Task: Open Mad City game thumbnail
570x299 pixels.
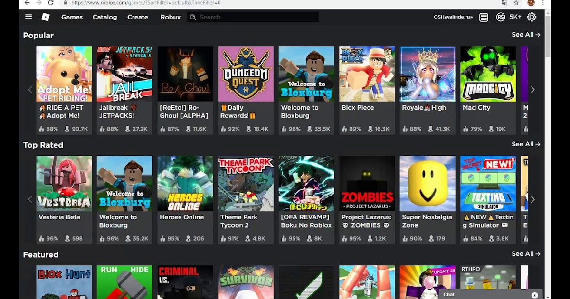Action: pyautogui.click(x=488, y=74)
